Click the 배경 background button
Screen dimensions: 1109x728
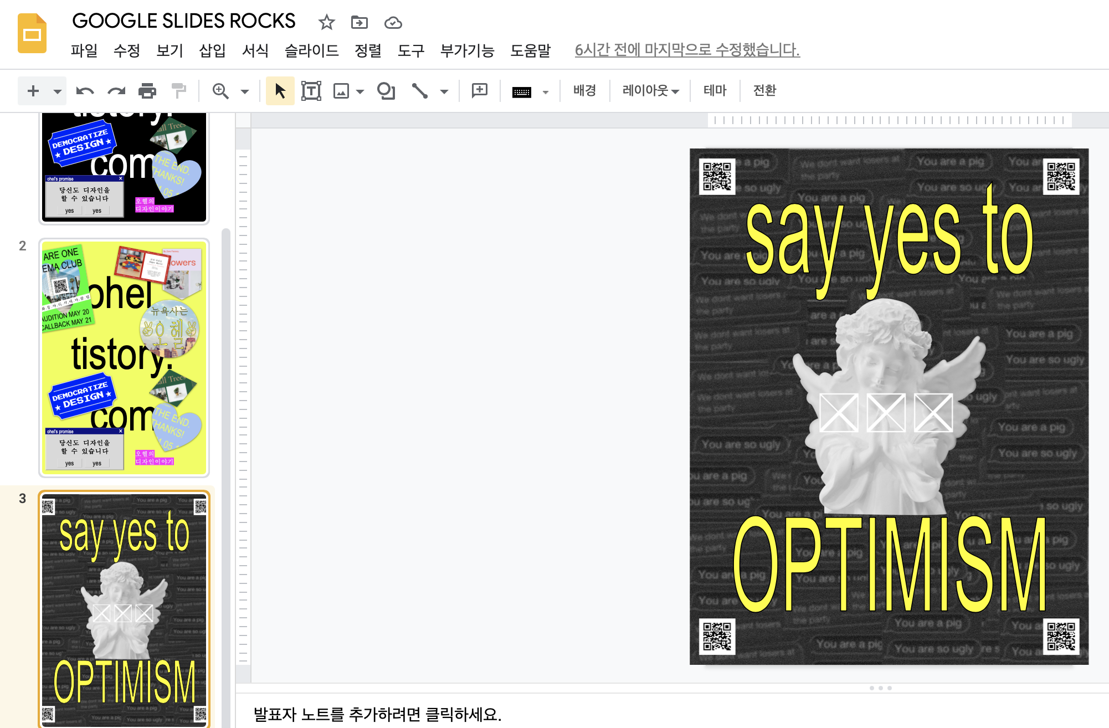click(x=584, y=91)
